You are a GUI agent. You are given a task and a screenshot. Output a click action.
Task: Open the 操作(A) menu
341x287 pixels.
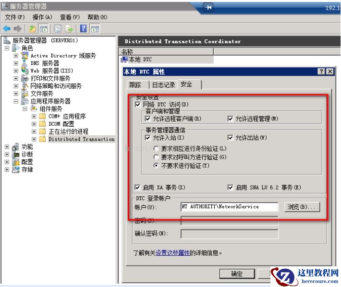click(42, 17)
